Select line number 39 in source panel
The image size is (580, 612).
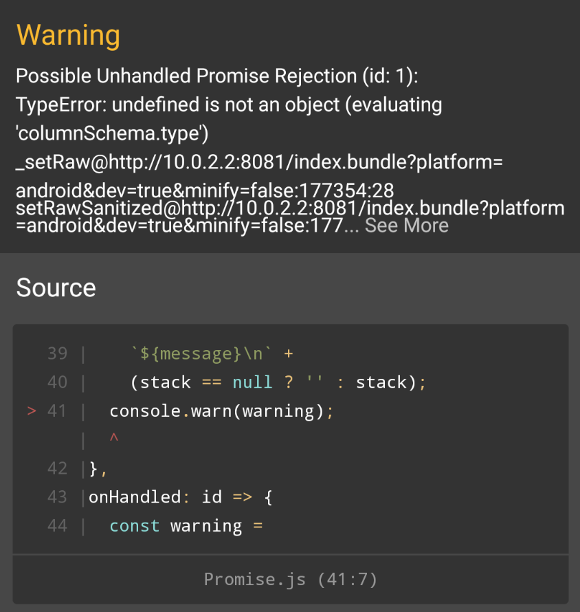tap(58, 353)
